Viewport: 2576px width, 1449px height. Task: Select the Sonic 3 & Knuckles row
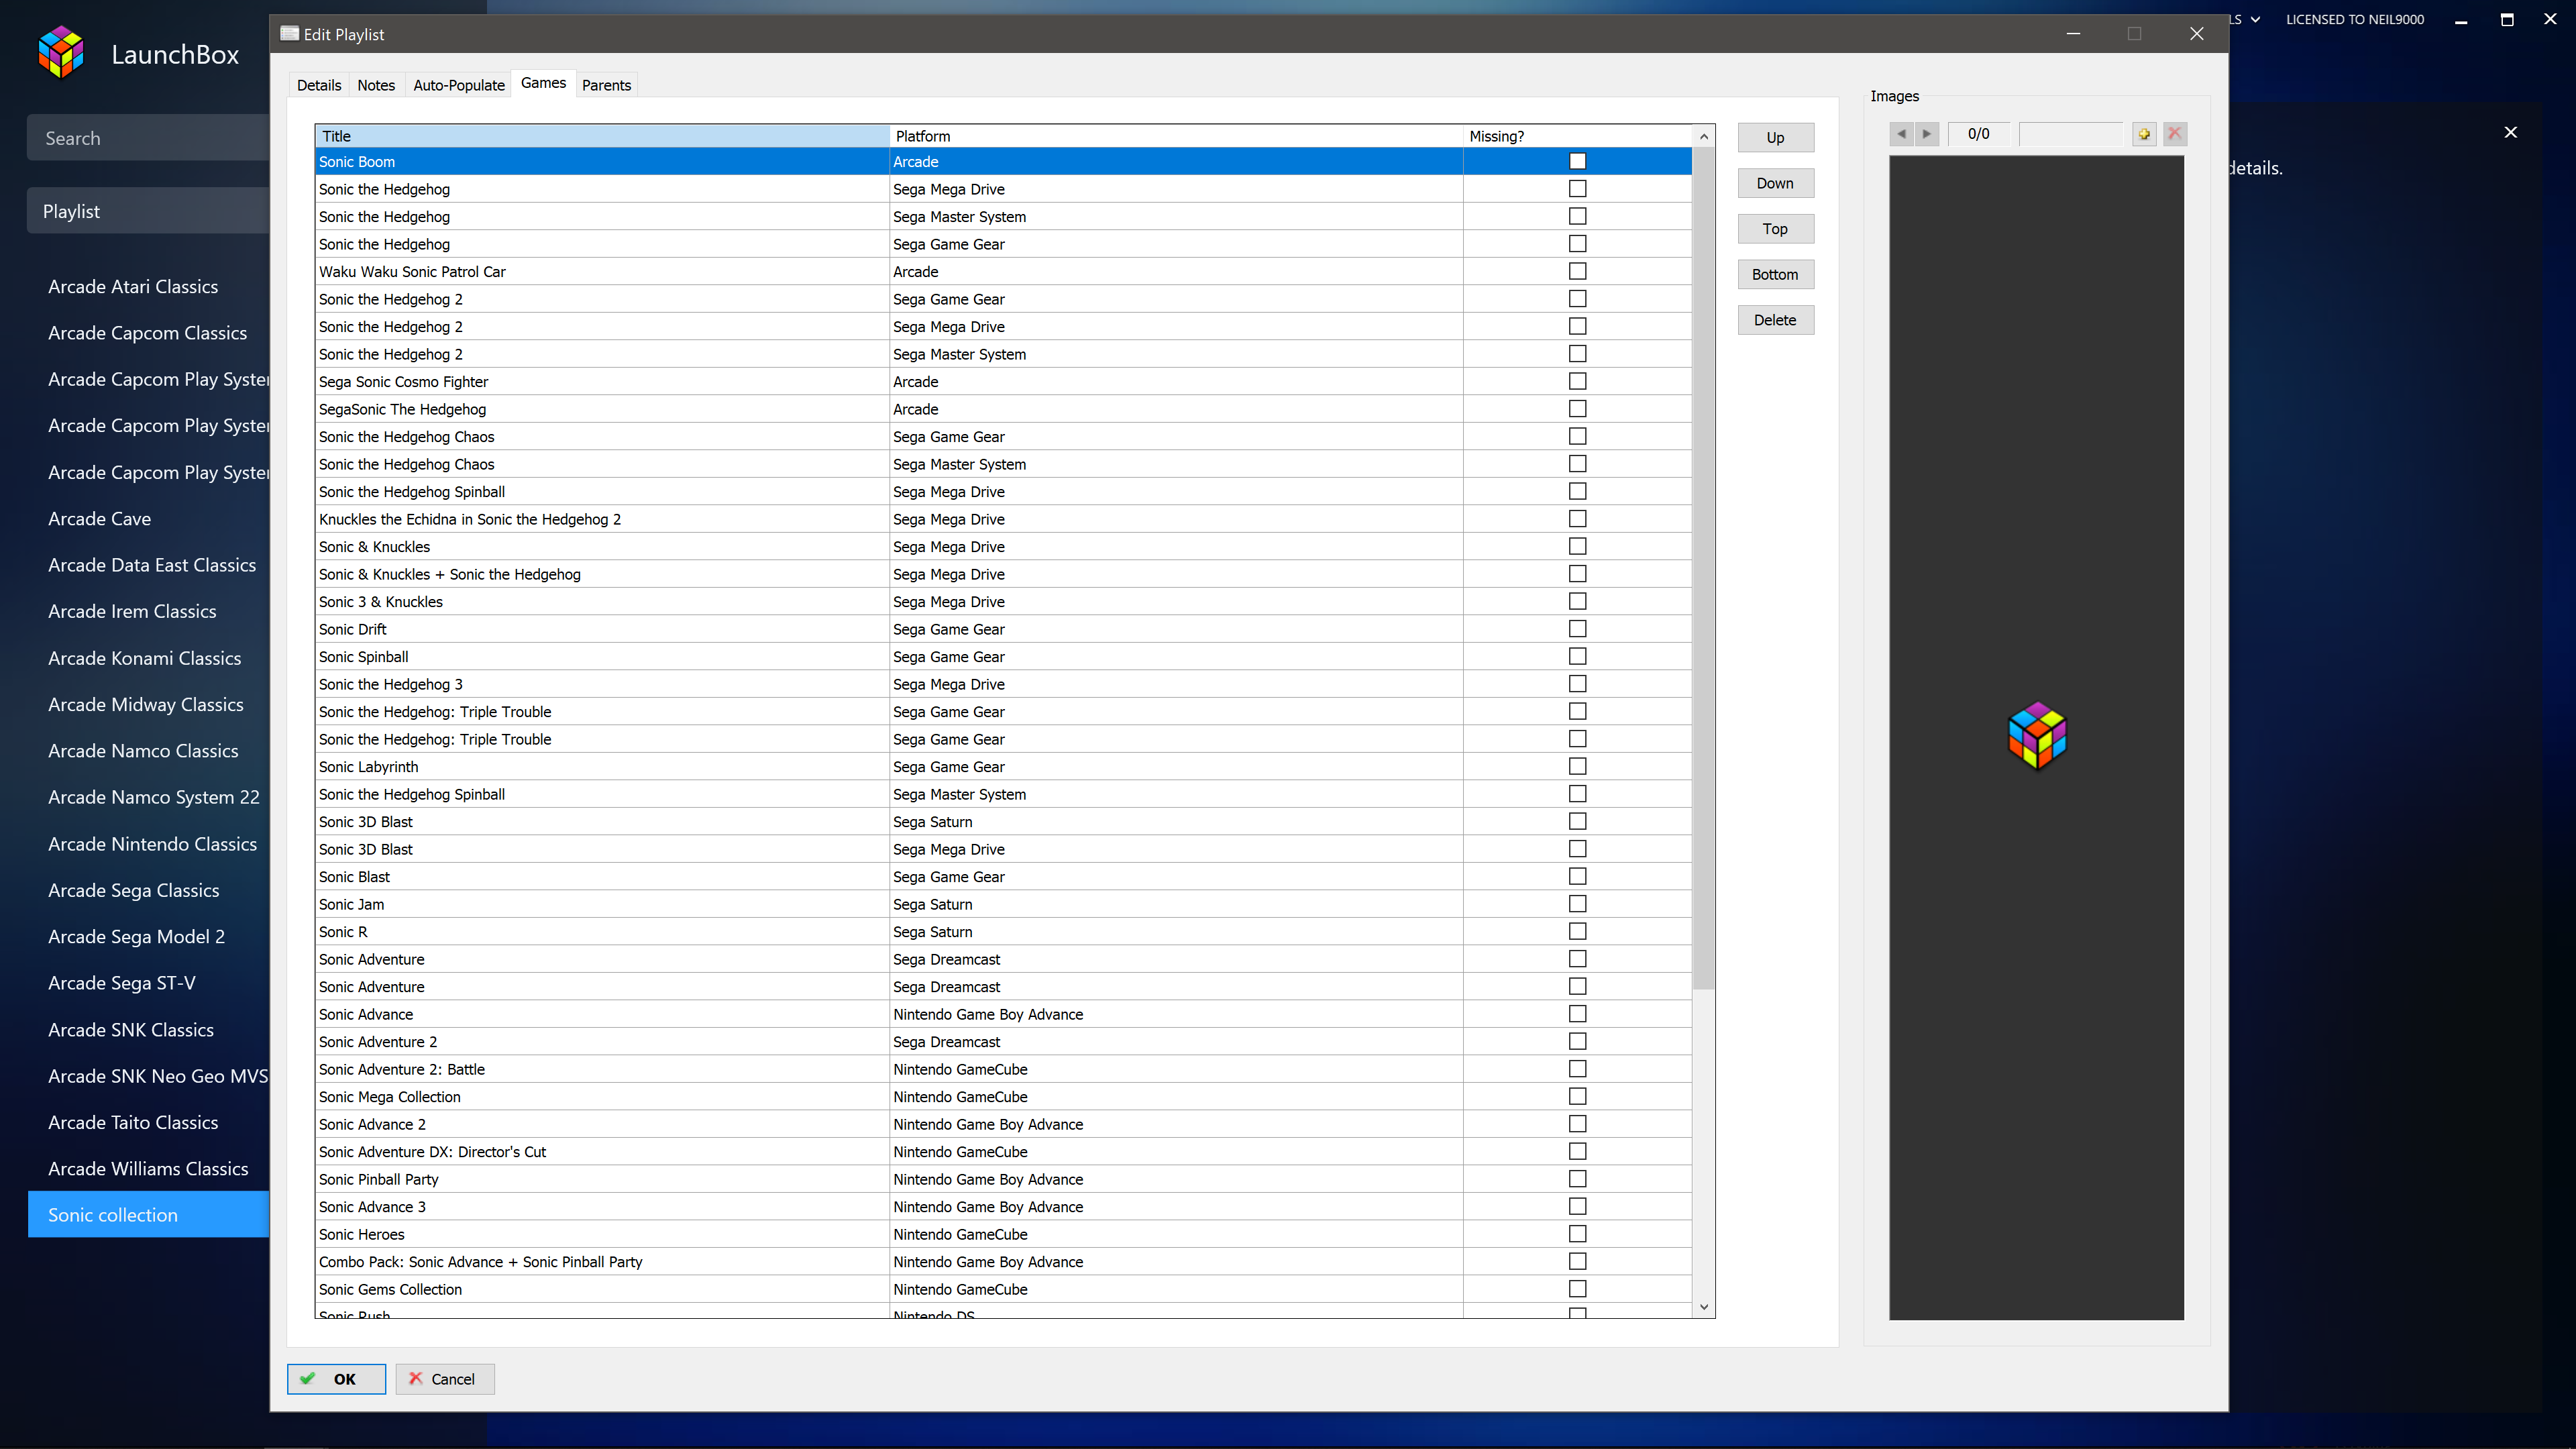pyautogui.click(x=1003, y=601)
